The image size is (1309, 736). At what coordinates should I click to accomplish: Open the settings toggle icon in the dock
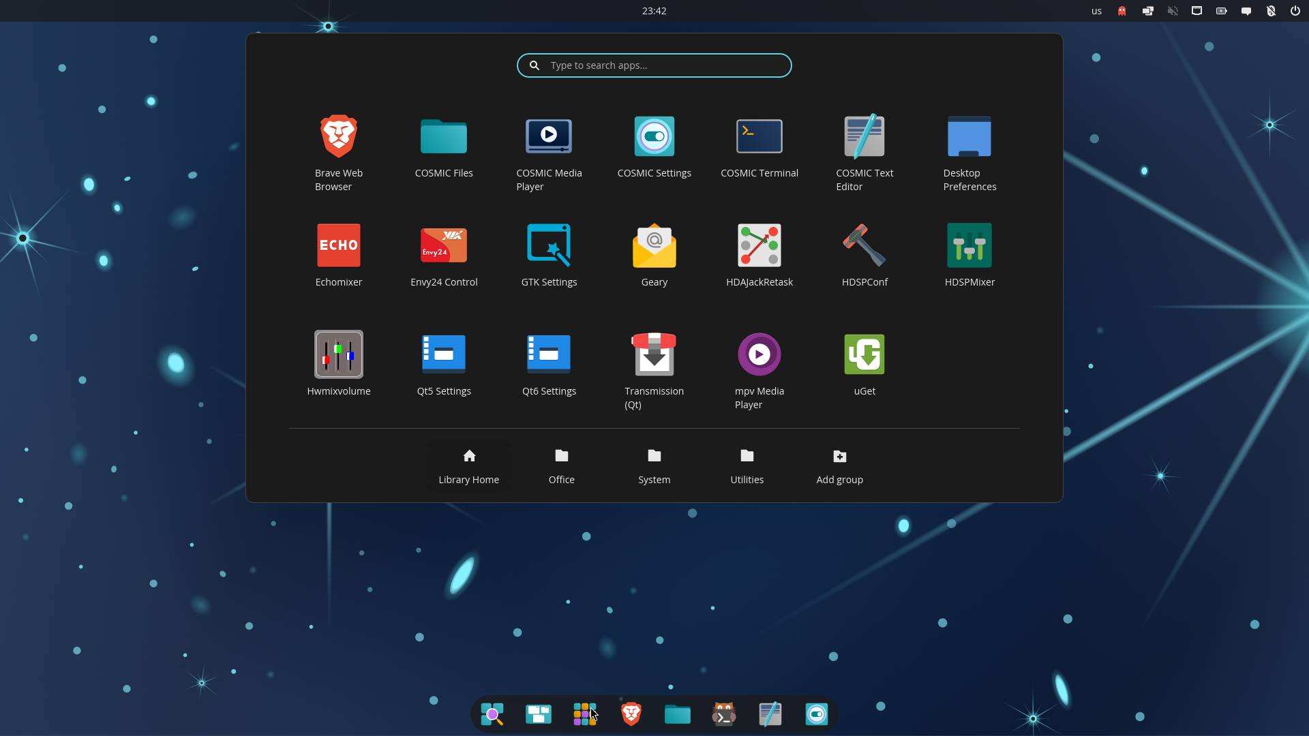(x=817, y=714)
